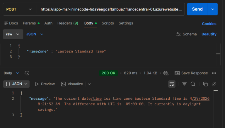Screen dimensions: 225x128
Task: Switch to the Params tab
Action: coord(31,23)
